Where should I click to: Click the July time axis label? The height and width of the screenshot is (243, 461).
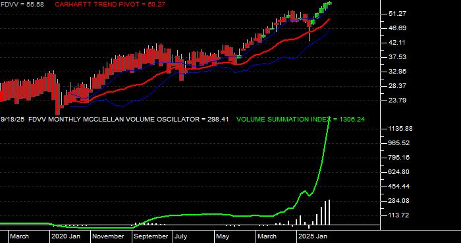tap(181, 236)
